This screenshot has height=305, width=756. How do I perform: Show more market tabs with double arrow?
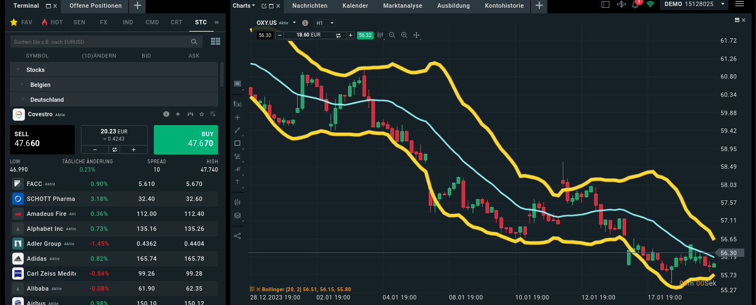point(217,23)
